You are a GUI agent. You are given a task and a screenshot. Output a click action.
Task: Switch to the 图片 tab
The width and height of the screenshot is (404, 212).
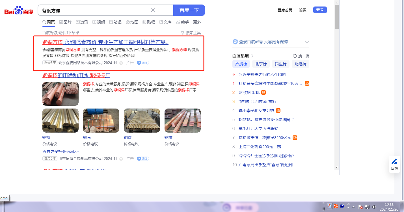[65, 22]
